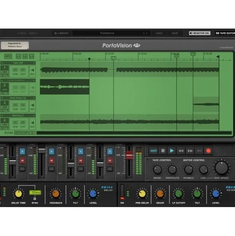Toggle the reverb ON switch

click(122, 192)
